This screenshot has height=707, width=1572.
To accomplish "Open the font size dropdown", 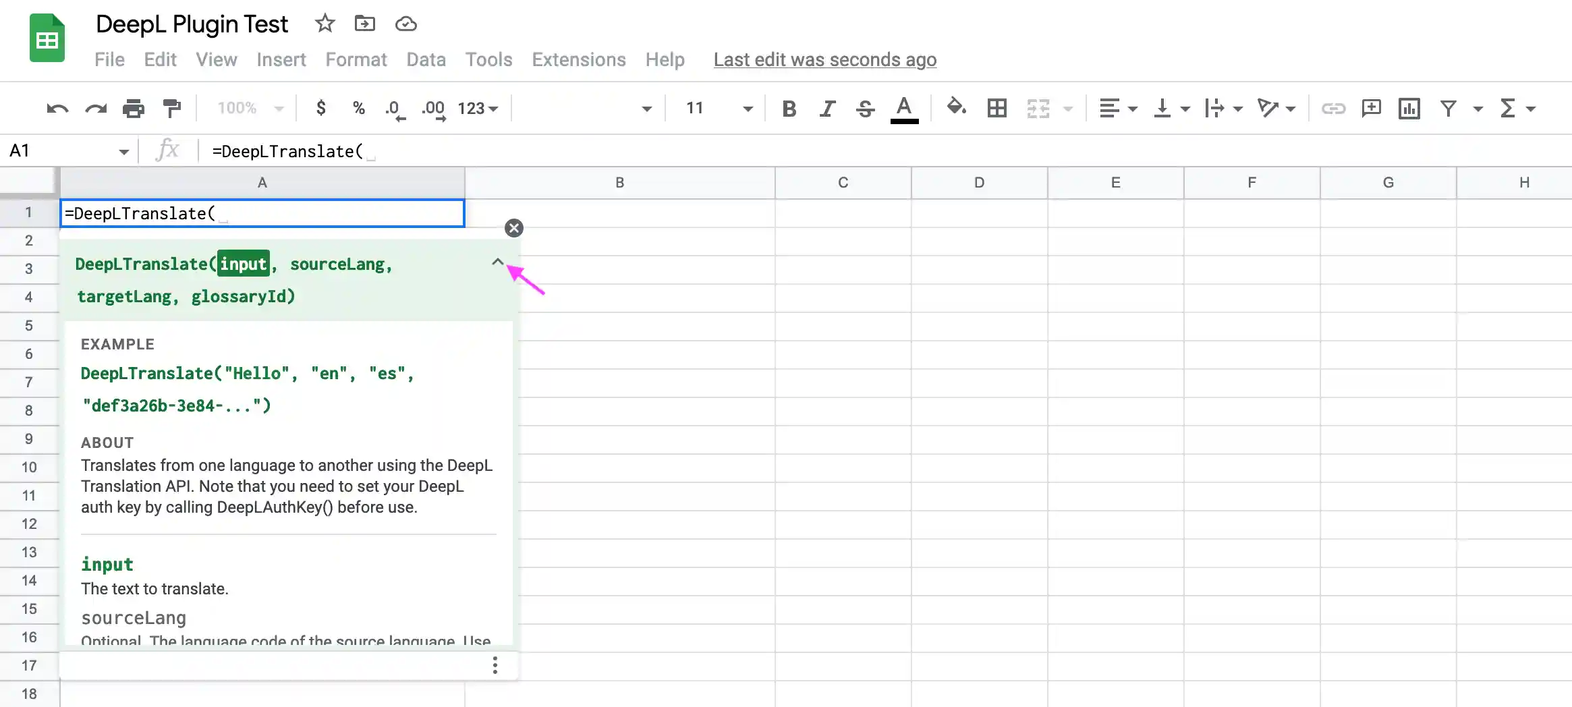I will (x=746, y=108).
